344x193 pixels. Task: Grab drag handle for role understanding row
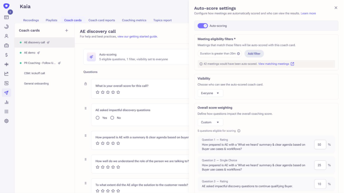[x=86, y=159]
